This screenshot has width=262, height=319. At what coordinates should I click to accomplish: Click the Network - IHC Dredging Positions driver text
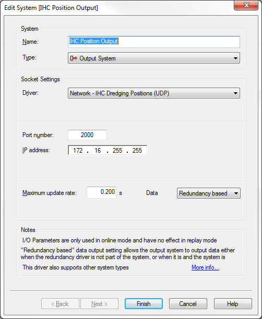tap(120, 93)
